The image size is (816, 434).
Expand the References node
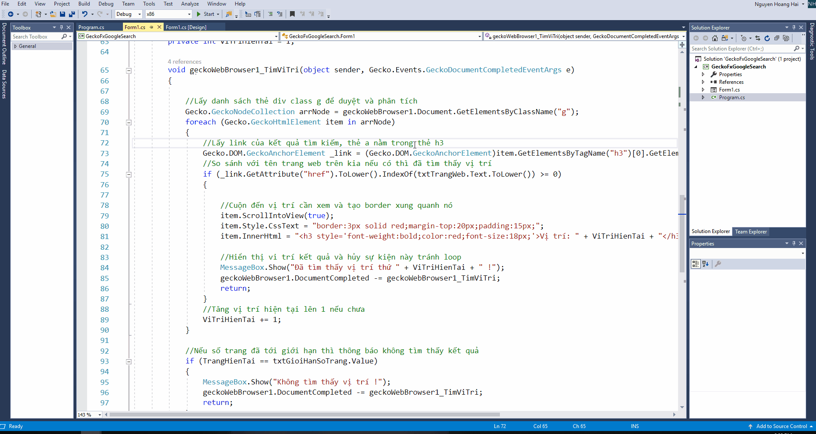[703, 82]
